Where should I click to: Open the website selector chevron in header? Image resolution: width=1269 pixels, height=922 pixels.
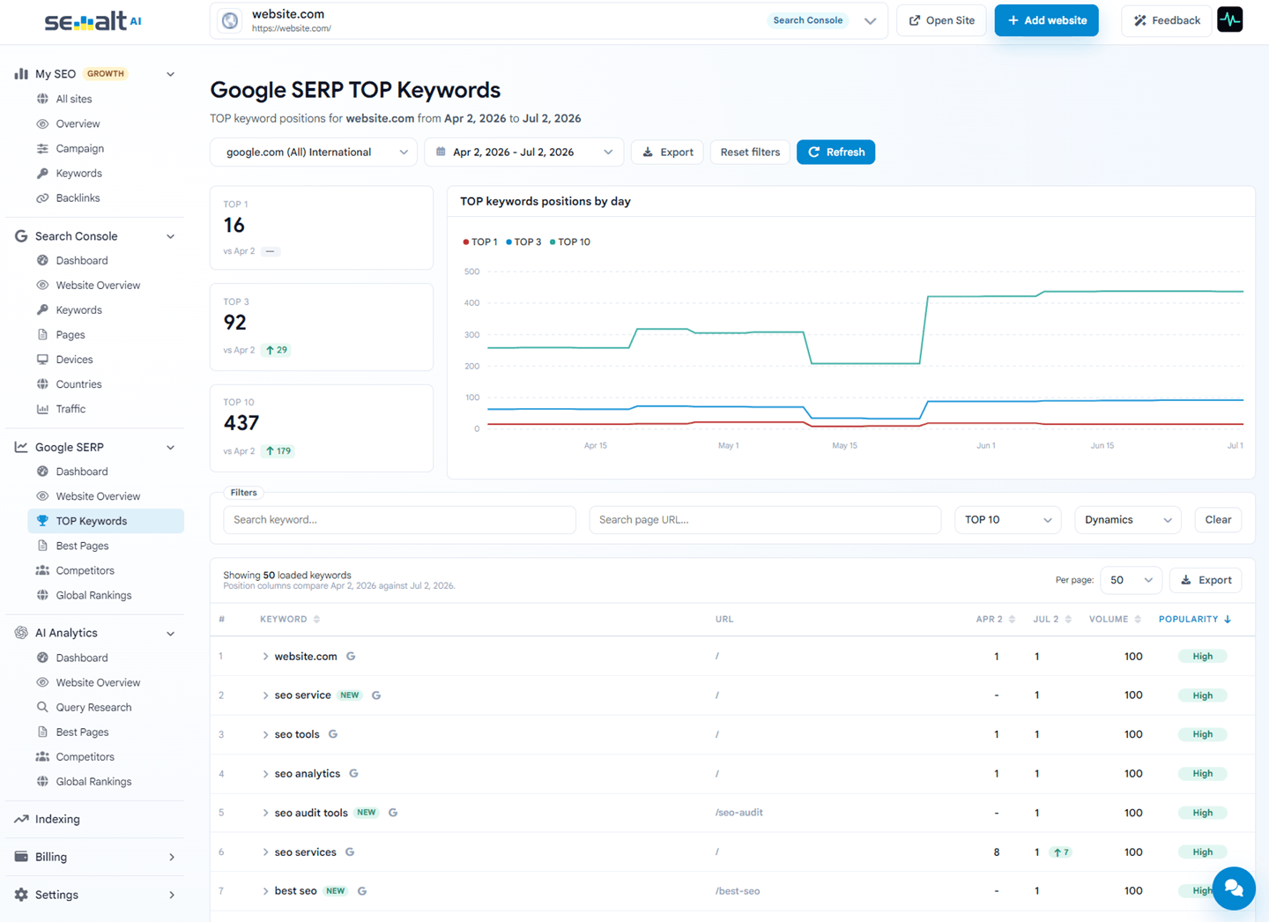pyautogui.click(x=870, y=20)
